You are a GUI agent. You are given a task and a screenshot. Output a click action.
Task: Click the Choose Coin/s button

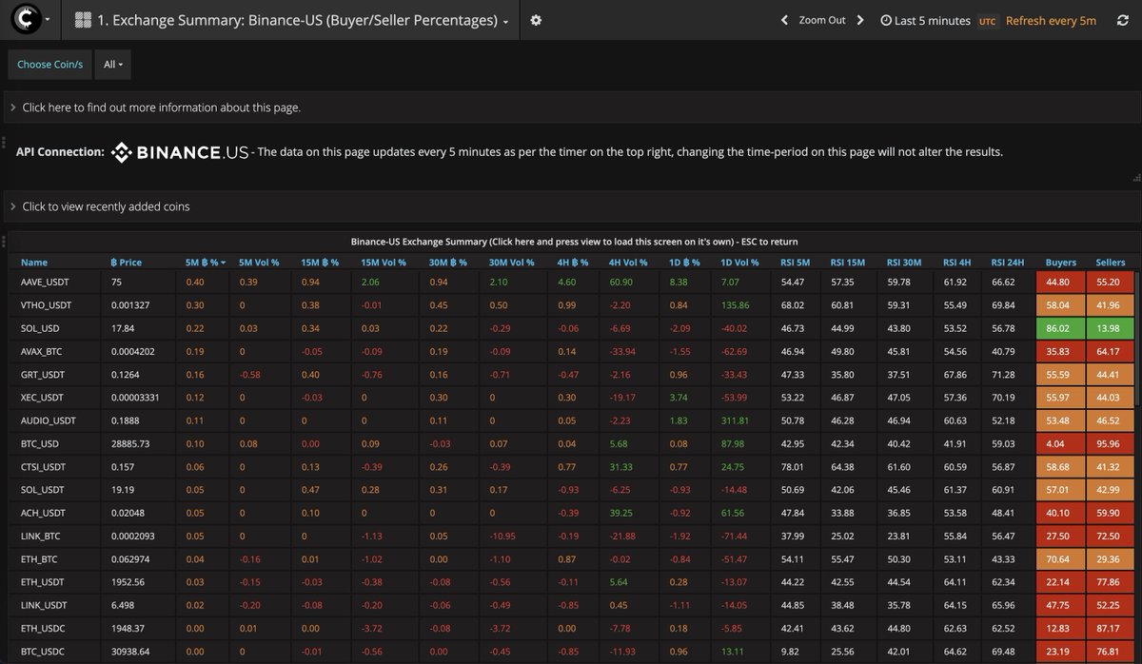tap(49, 64)
